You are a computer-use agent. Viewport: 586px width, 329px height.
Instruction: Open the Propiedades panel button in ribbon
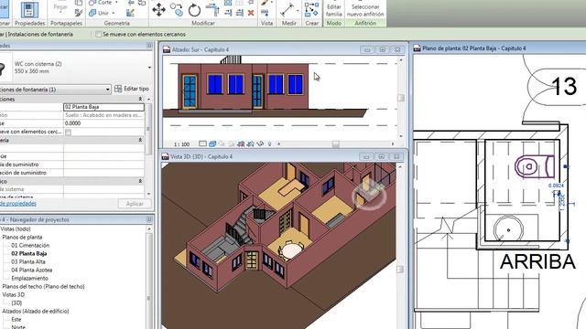pos(29,11)
